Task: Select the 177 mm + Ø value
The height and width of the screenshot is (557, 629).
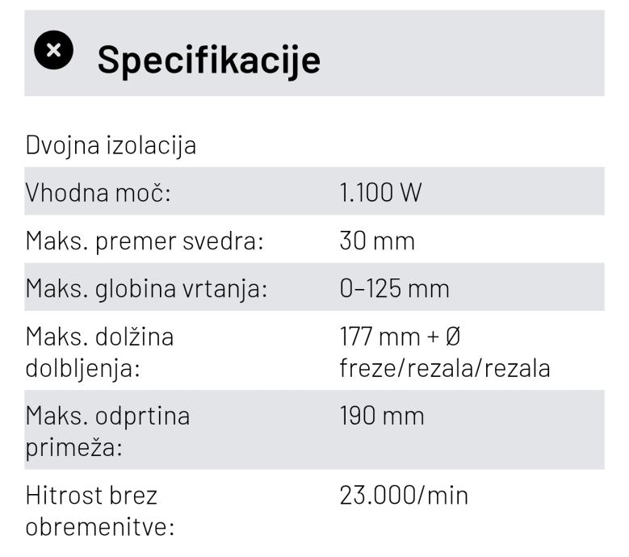Action: [x=400, y=337]
